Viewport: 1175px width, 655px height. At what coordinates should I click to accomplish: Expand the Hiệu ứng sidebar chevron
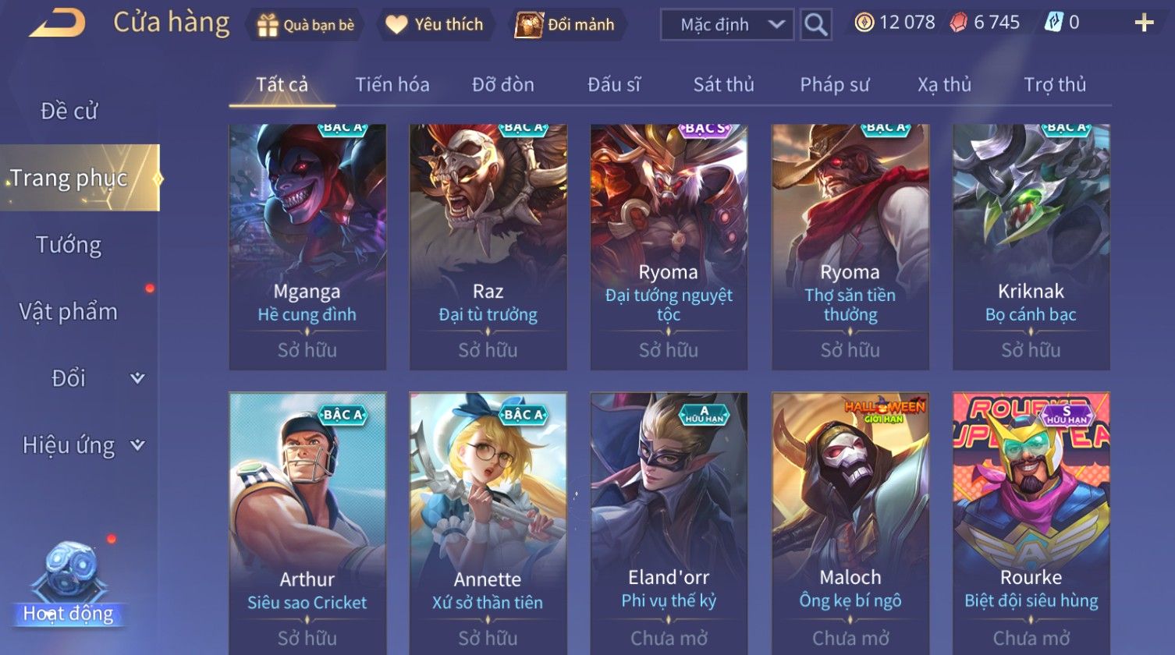[x=137, y=445]
